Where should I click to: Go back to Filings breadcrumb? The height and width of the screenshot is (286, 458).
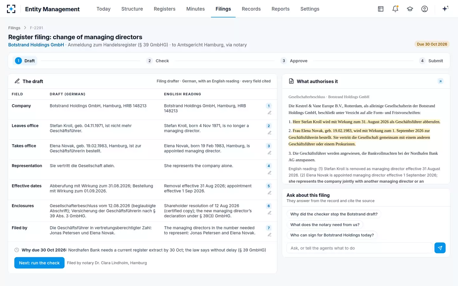(x=14, y=28)
